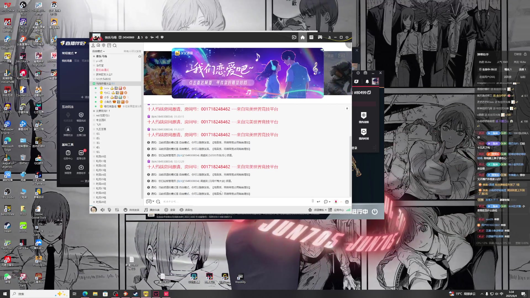Click the 播放伴奏 play accompaniment button

click(x=152, y=210)
